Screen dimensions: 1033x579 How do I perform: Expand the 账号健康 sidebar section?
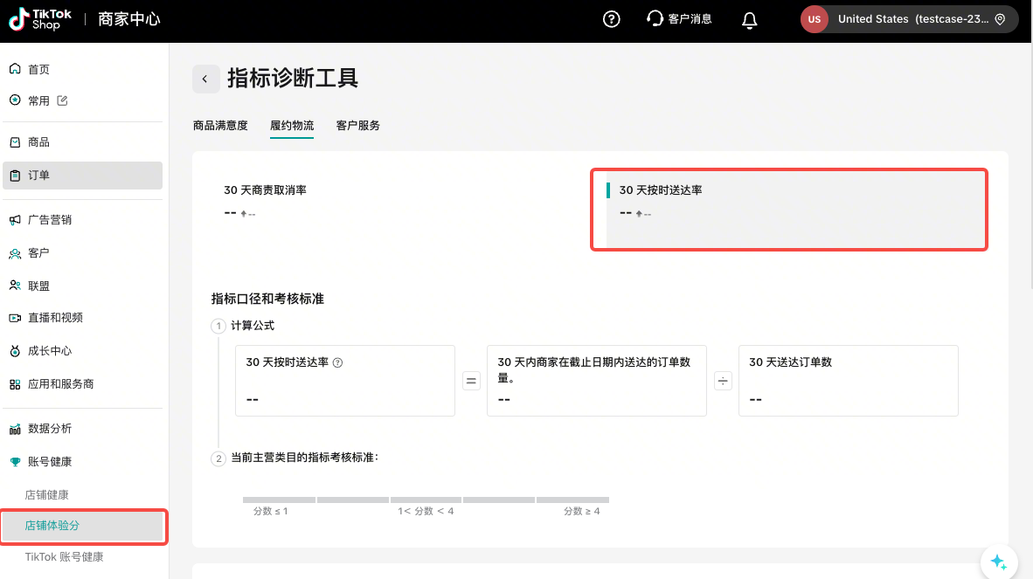[50, 461]
